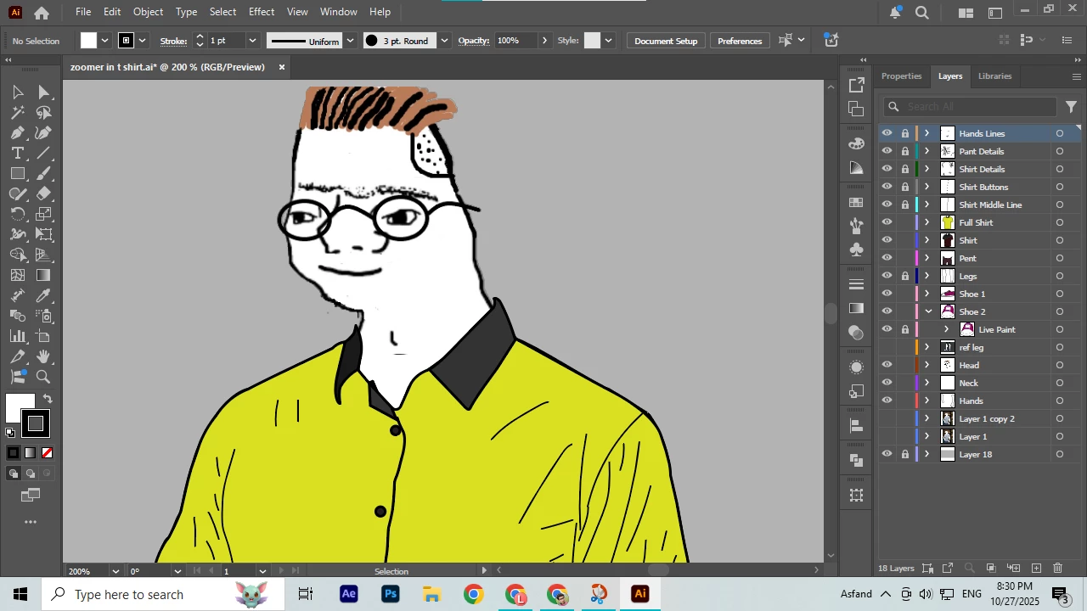Screen dimensions: 1087x611
Task: Select the Eraser tool
Action: click(44, 193)
